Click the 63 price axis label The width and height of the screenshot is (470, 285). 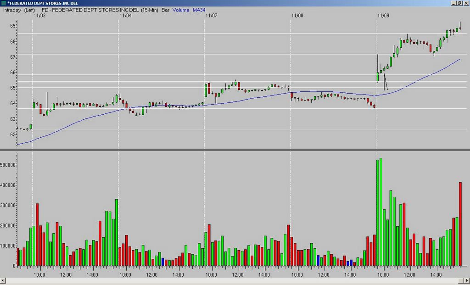tap(12, 119)
